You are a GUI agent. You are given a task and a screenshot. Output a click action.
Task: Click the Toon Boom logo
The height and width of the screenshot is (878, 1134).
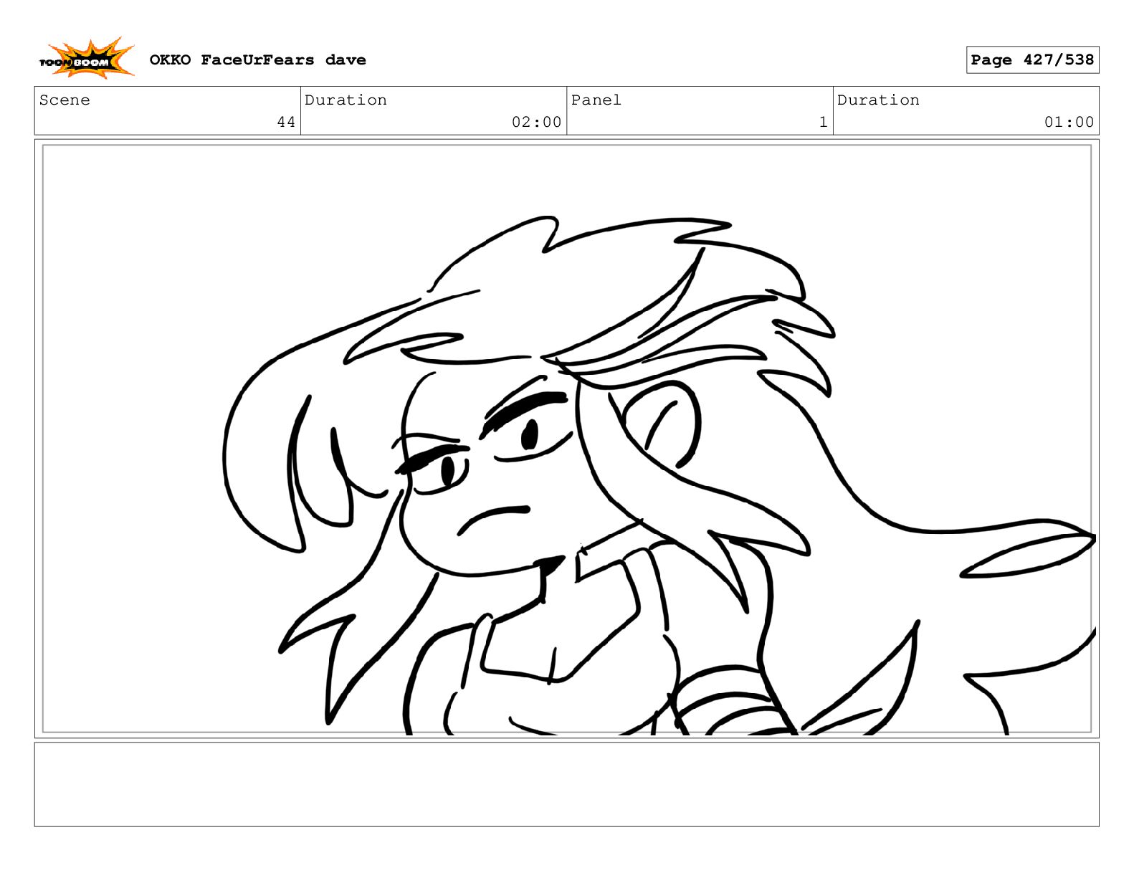pos(87,59)
